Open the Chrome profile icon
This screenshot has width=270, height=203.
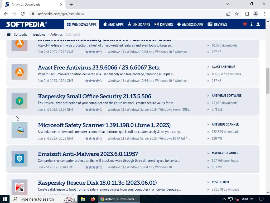point(256,14)
